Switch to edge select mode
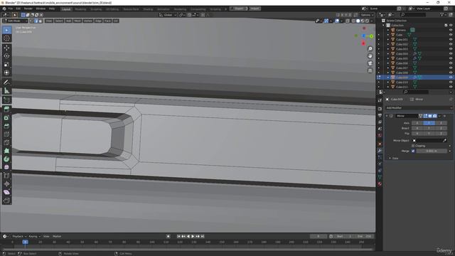 pyautogui.click(x=36, y=21)
